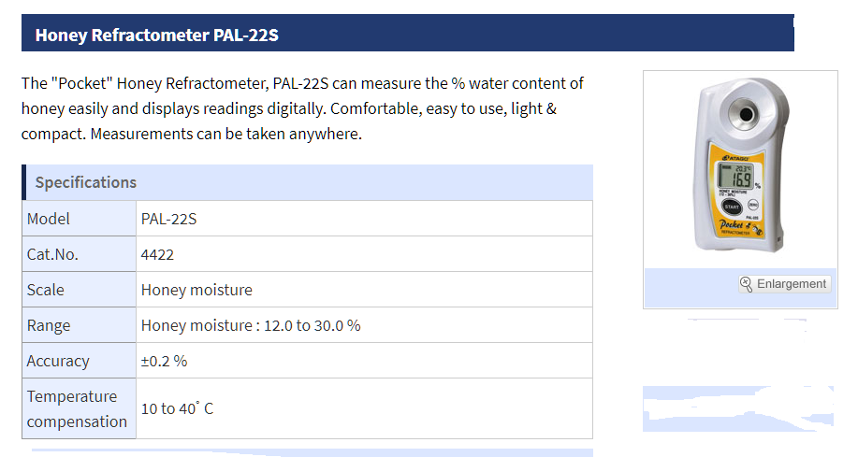Click the Cat.No. value 4422
This screenshot has width=858, height=457.
point(157,255)
